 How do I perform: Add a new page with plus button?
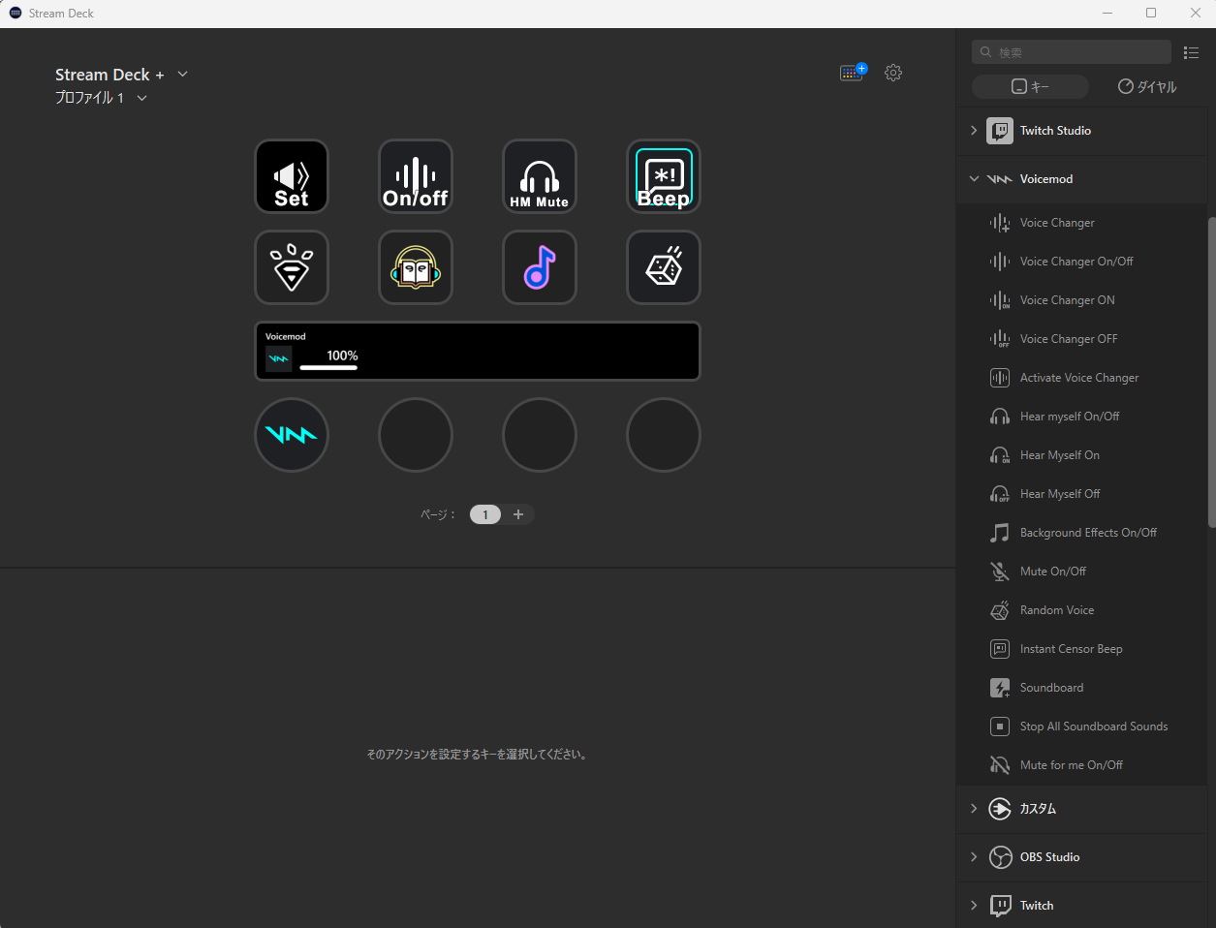point(518,514)
